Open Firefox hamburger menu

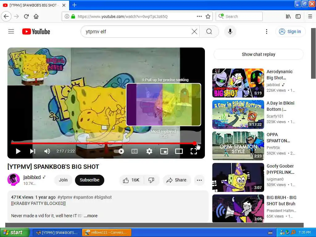click(310, 17)
